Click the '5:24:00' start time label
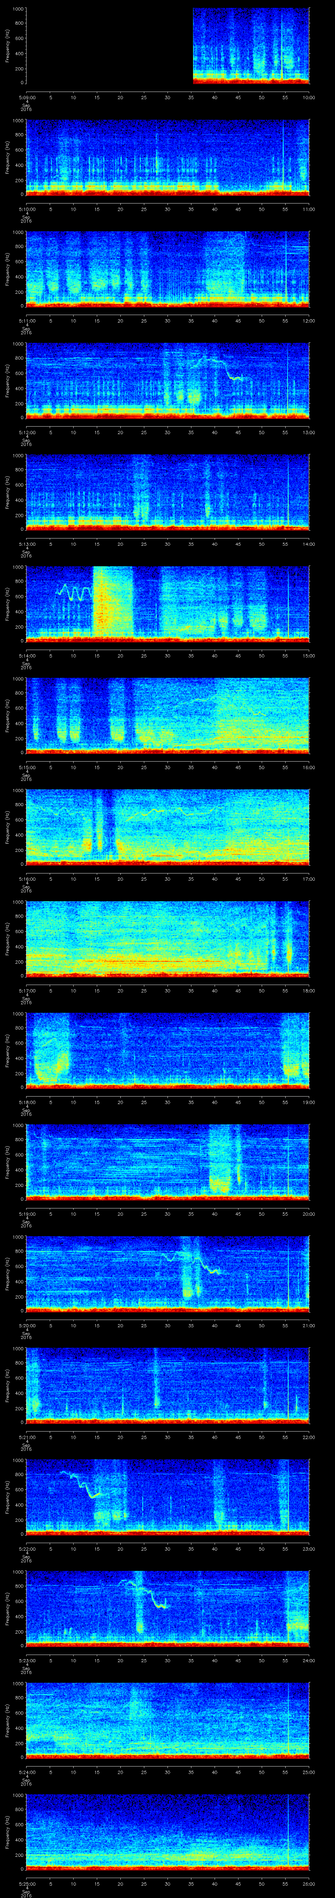The width and height of the screenshot is (335, 1898). click(x=26, y=1771)
